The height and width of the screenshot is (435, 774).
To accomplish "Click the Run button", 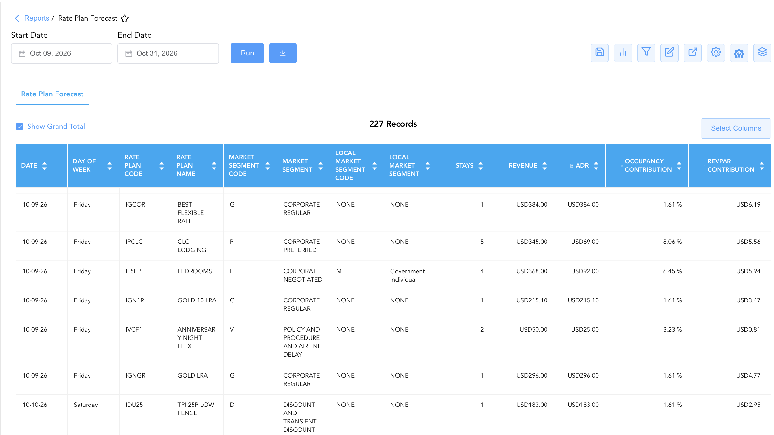I will (247, 53).
